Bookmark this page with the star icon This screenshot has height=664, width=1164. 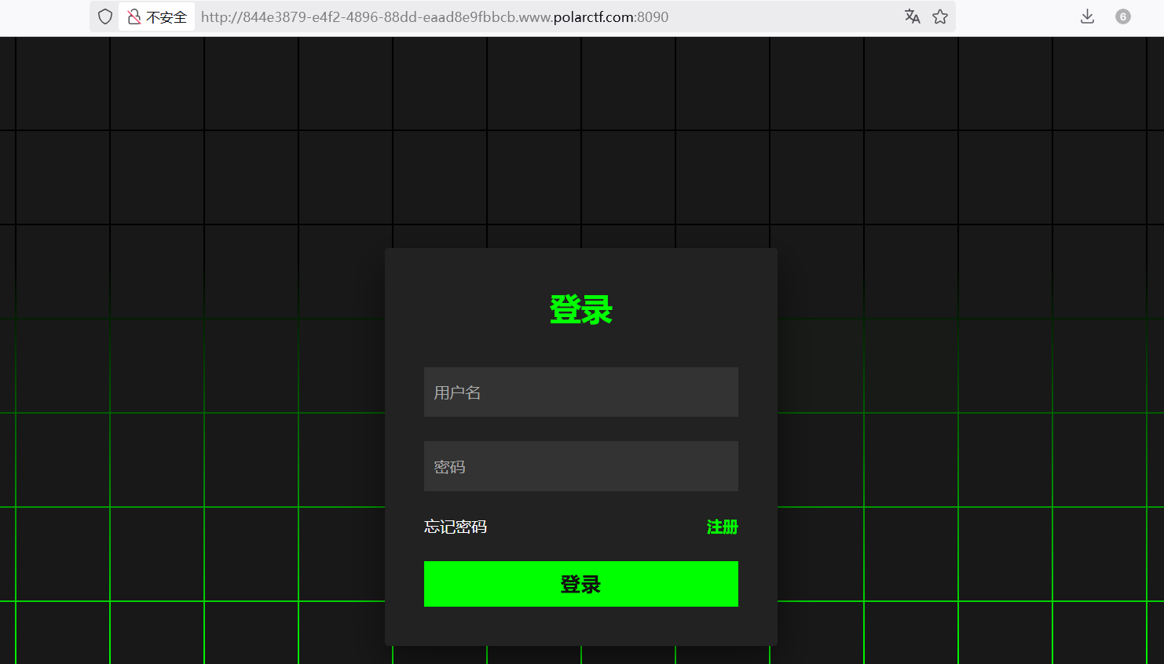tap(940, 16)
